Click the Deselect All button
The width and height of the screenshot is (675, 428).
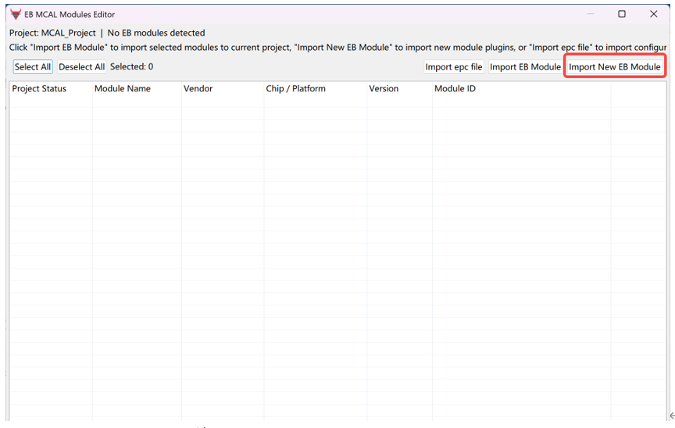pos(81,66)
